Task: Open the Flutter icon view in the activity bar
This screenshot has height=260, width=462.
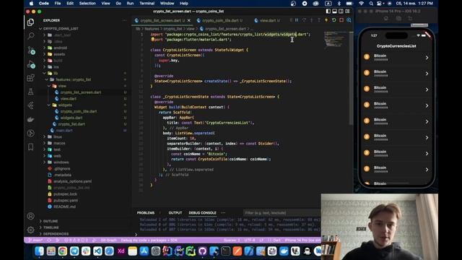Action: pos(30,105)
